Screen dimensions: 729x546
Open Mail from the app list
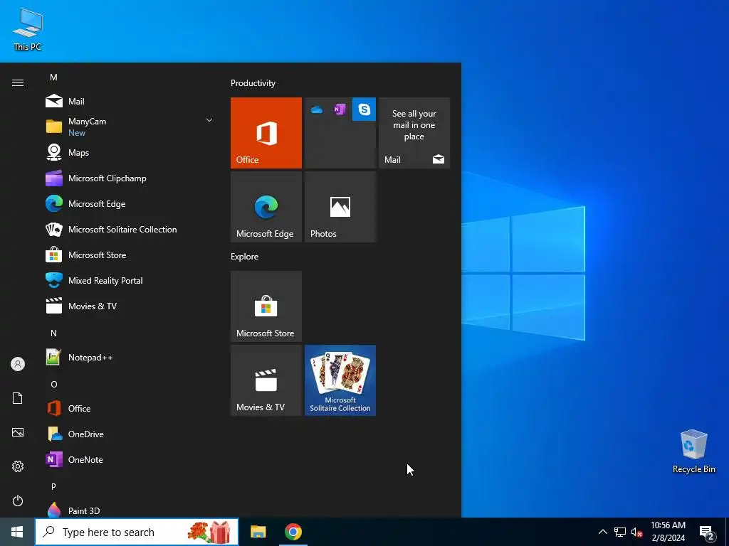coord(130,101)
